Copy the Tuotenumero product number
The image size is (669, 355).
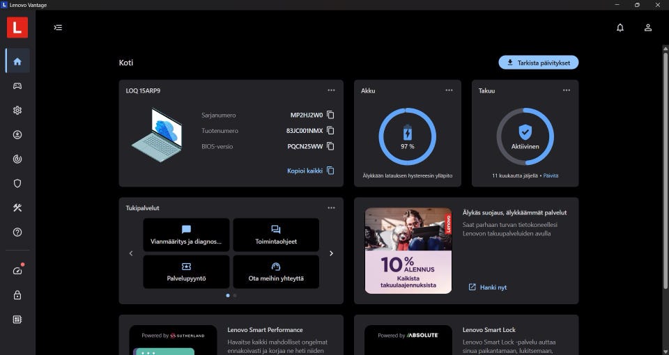tap(330, 130)
